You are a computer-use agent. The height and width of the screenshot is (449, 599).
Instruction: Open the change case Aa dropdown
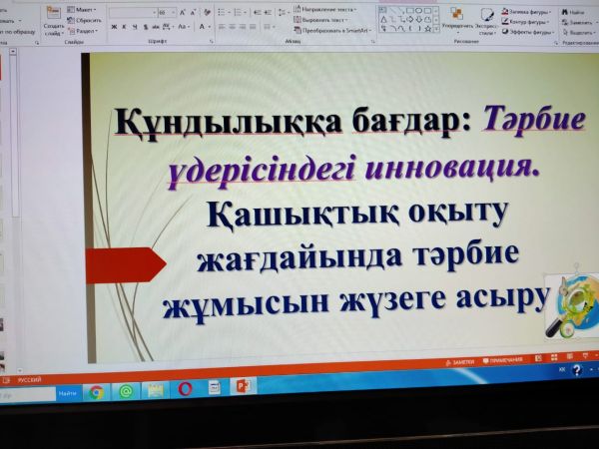coord(184,27)
